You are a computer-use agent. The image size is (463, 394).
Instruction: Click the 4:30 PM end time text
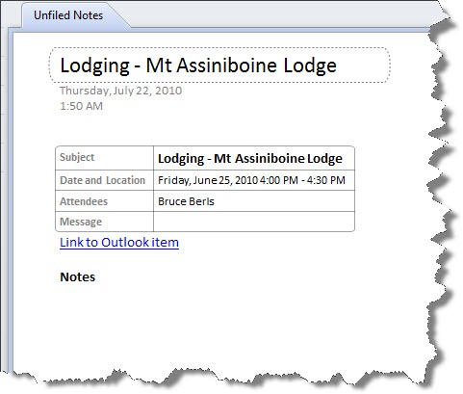click(326, 180)
